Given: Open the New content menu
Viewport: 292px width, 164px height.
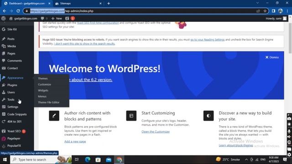Looking at the screenshot, I should click(x=57, y=18).
